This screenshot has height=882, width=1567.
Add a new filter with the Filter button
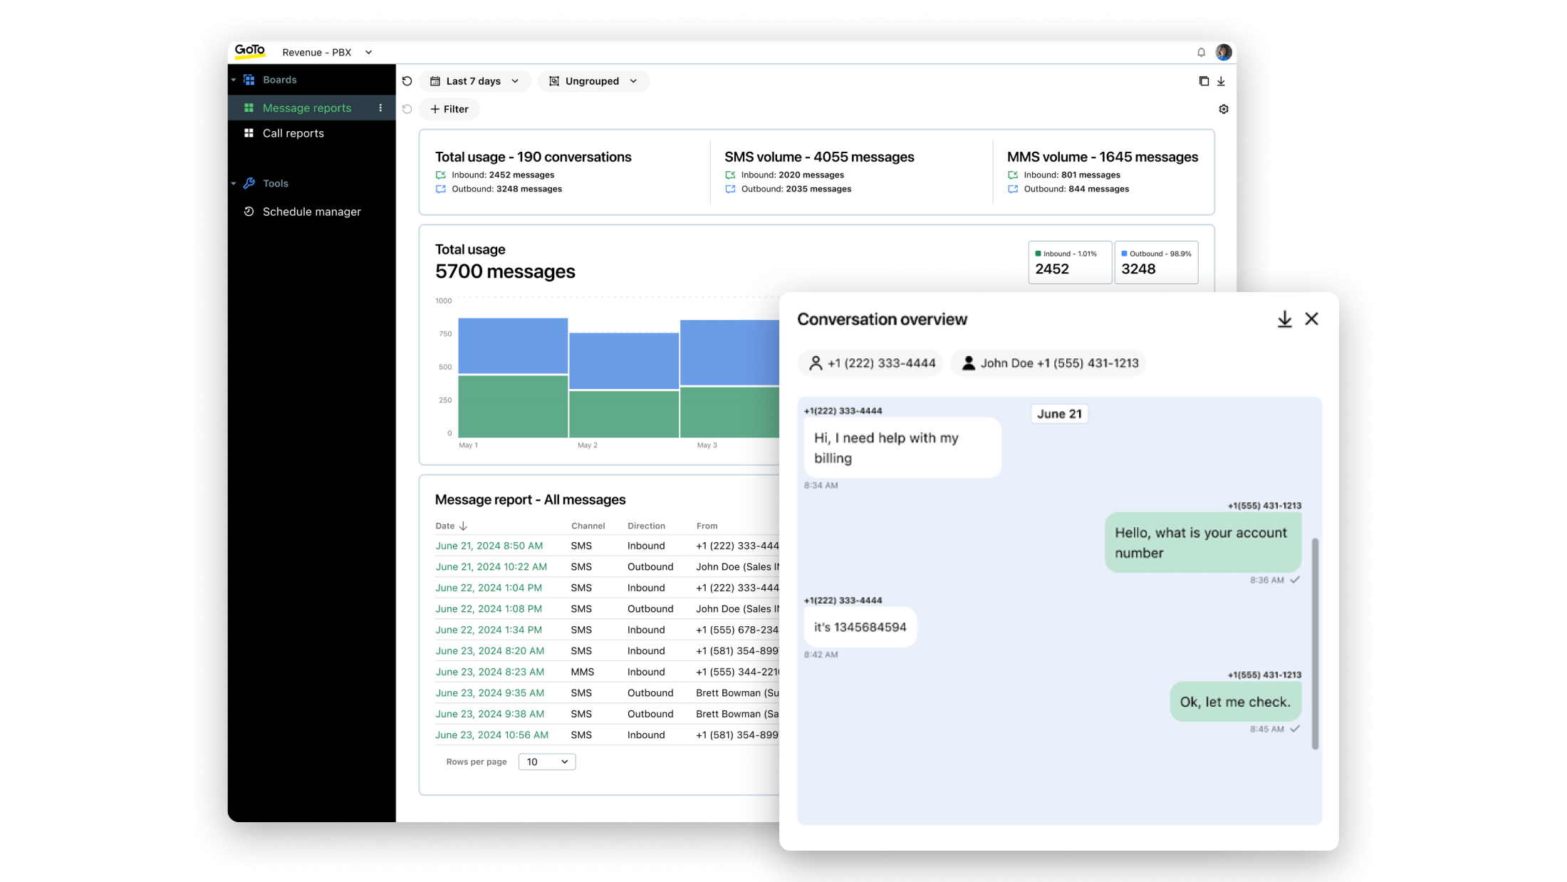(x=449, y=108)
